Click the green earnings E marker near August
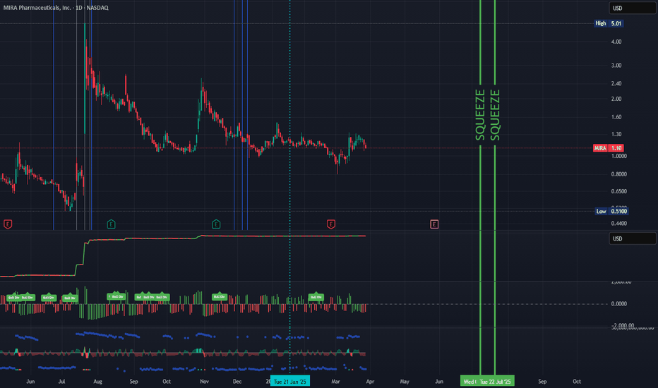The height and width of the screenshot is (388, 658). 112,224
